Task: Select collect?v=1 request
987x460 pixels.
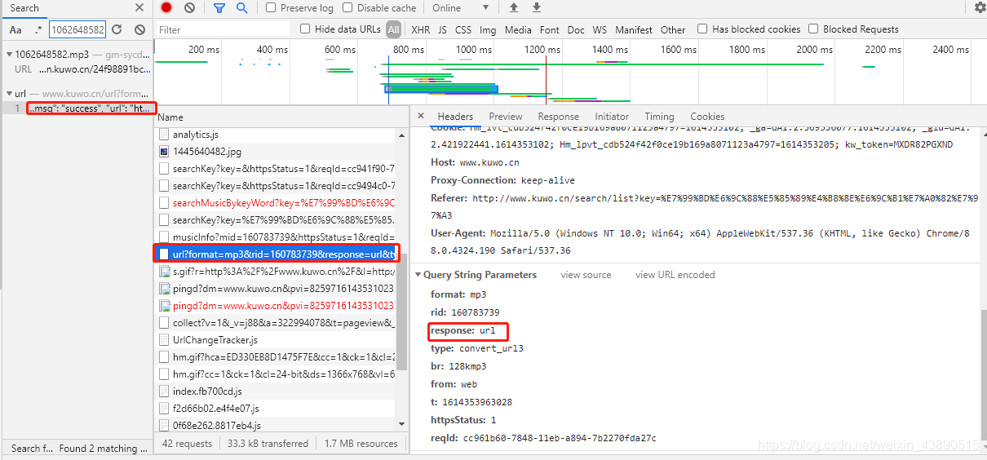Action: [276, 322]
